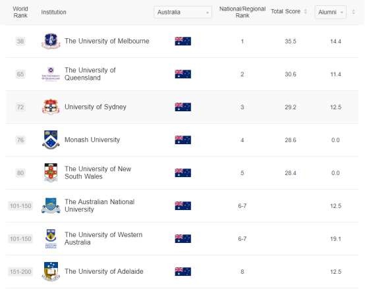Sort by the Alumni indicator arrows

353,12
